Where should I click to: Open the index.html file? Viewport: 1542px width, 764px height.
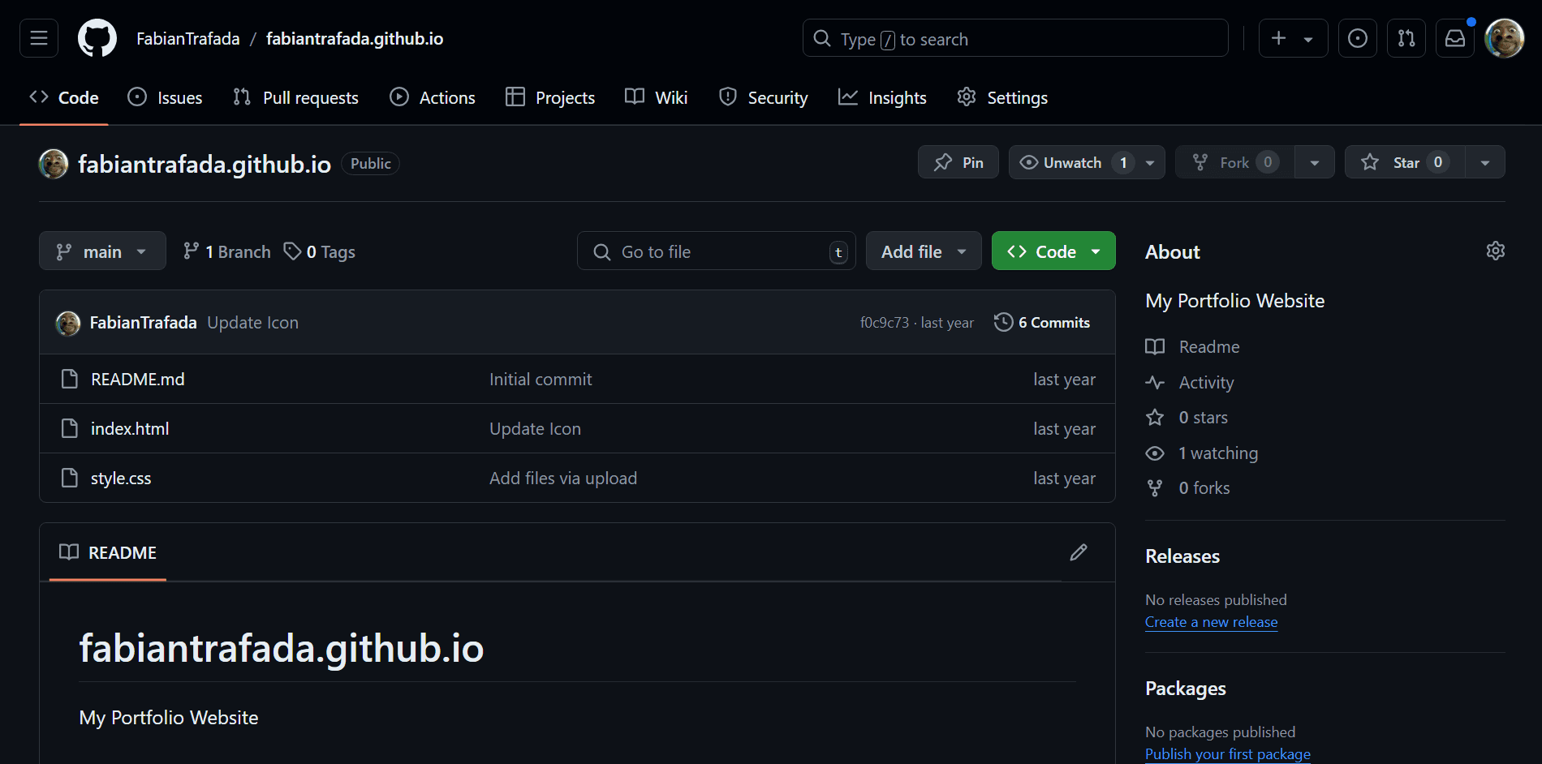(130, 429)
